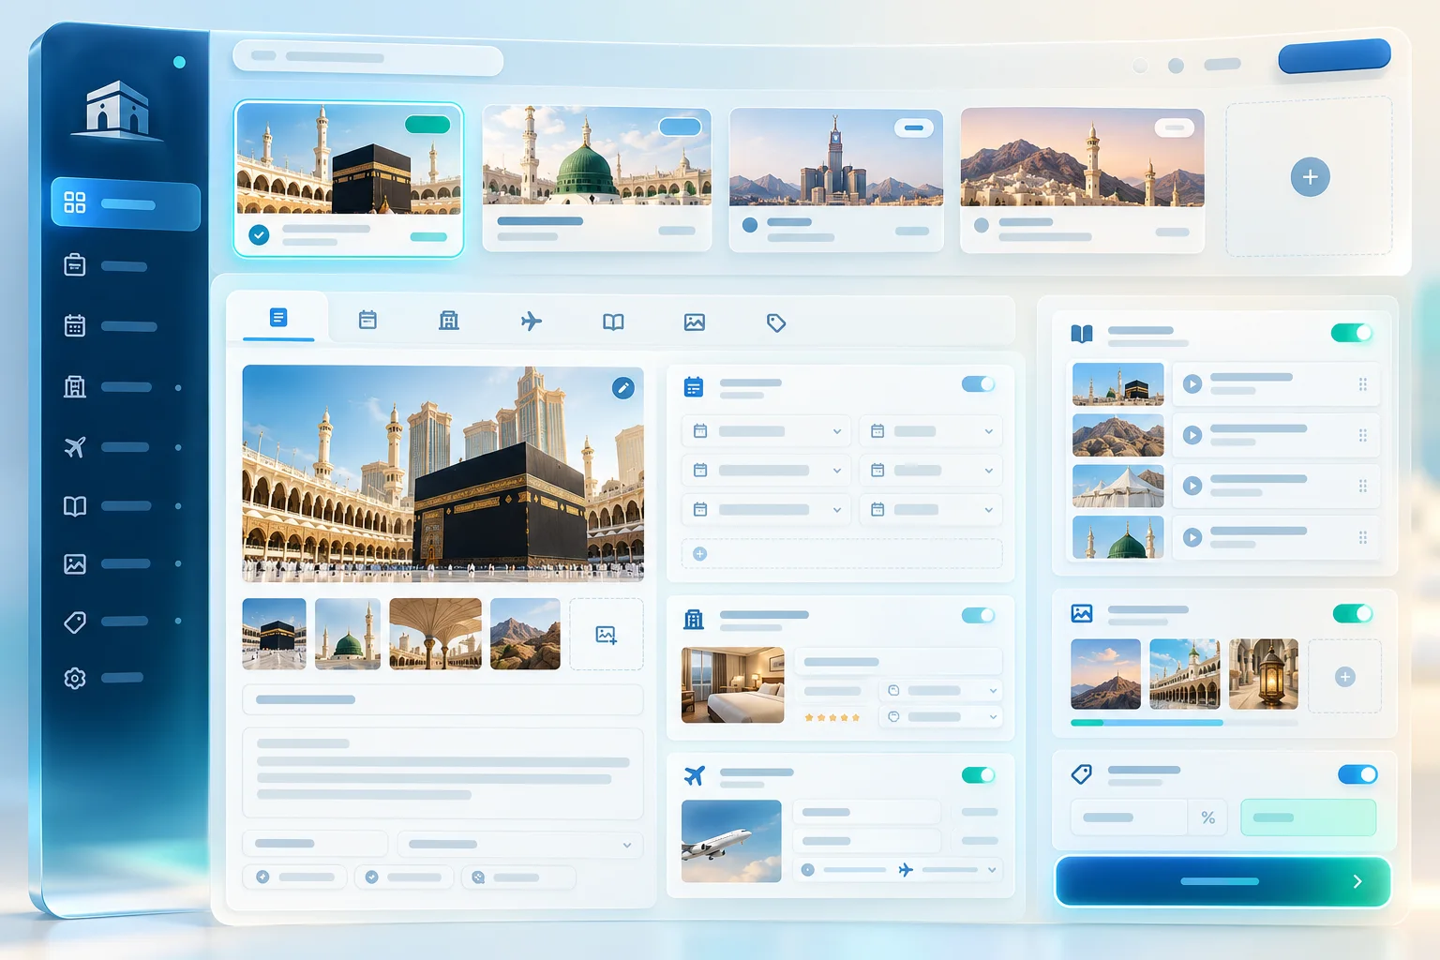This screenshot has height=960, width=1440.
Task: Click the blue check badge on Kaaba package card
Action: coord(260,234)
